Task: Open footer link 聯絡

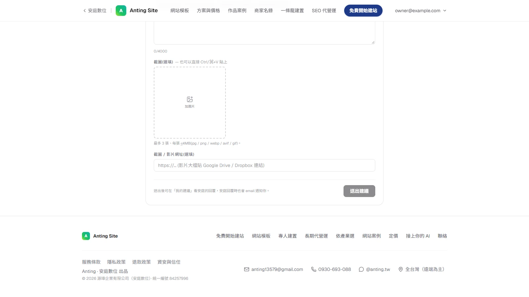Action: (442, 236)
